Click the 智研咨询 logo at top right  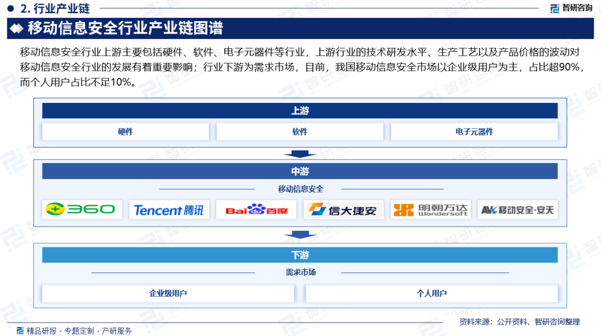pyautogui.click(x=572, y=8)
